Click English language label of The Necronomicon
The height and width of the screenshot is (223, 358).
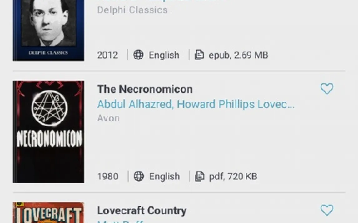point(164,177)
